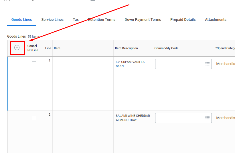This screenshot has width=235, height=153.
Task: Select ICE CREAM VANILLA BEAN description cell
Action: click(x=130, y=64)
